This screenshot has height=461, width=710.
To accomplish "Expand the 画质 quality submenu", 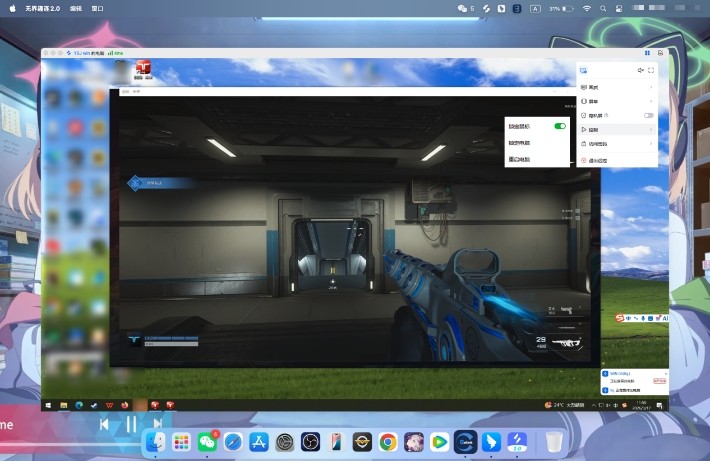I will (617, 87).
